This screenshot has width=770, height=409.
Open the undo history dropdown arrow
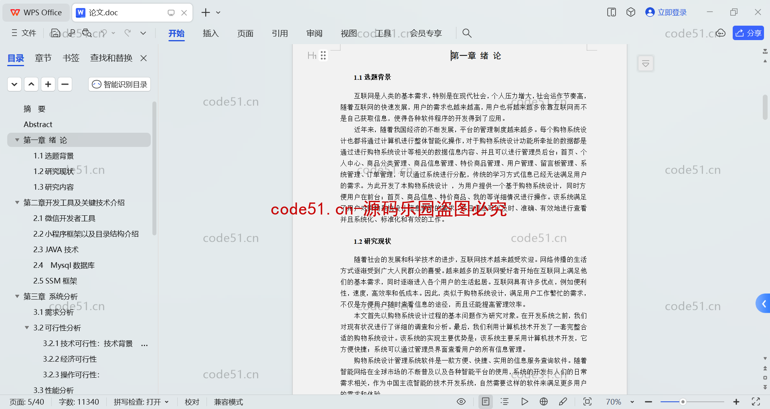[x=113, y=33]
